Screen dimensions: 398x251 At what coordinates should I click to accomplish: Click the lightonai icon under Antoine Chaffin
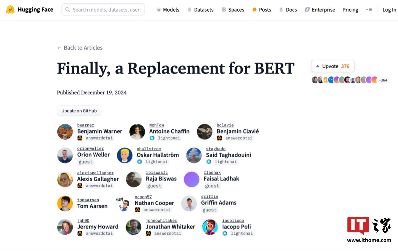pyautogui.click(x=152, y=138)
